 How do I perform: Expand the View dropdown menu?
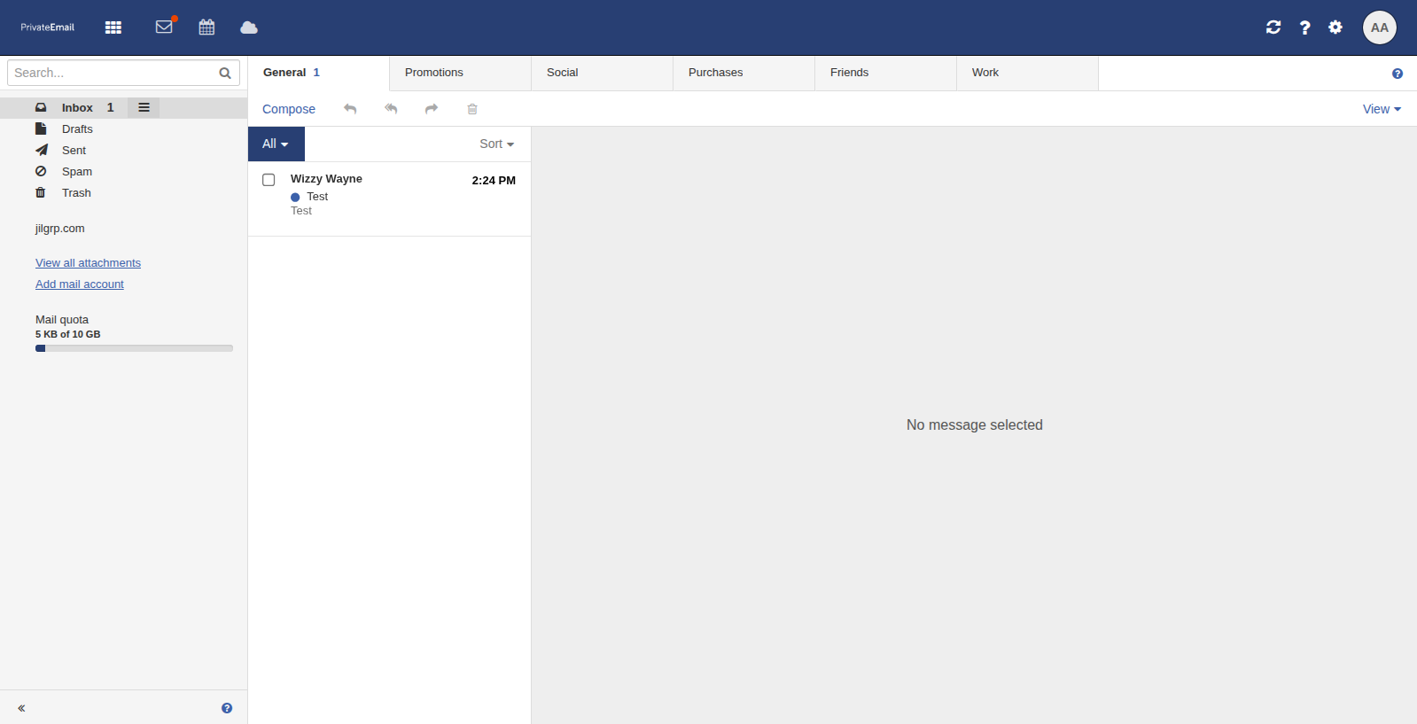coord(1382,109)
